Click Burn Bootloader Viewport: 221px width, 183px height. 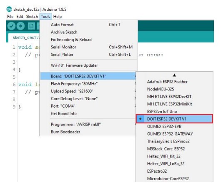(88, 132)
